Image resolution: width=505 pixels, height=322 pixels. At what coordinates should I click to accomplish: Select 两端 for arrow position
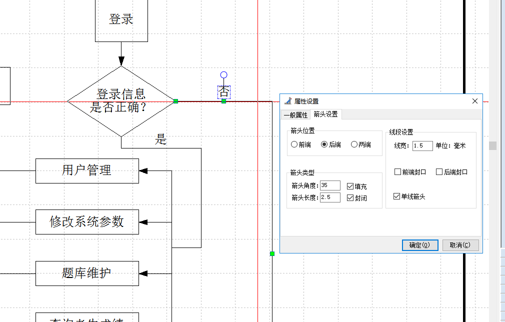354,144
